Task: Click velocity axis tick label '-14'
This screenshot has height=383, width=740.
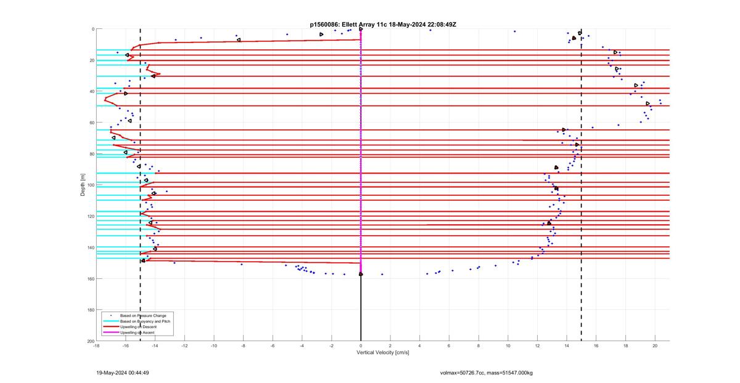Action: (x=155, y=345)
